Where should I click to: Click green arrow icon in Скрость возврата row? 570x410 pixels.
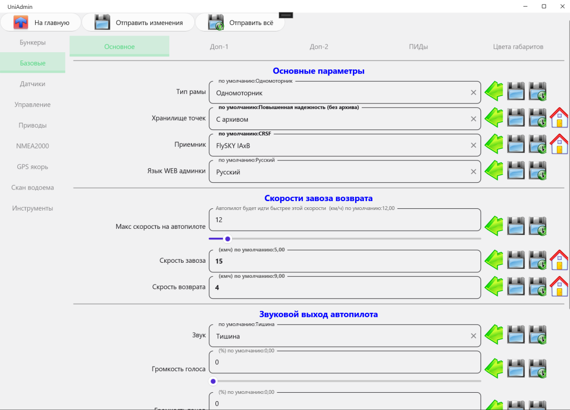point(494,287)
